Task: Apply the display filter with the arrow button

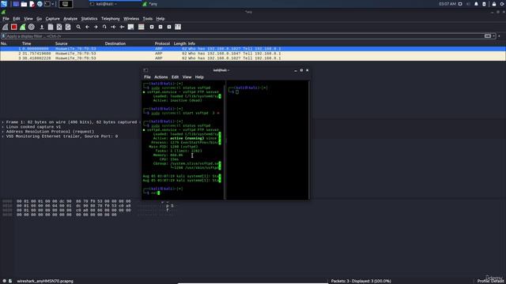Action: point(488,36)
